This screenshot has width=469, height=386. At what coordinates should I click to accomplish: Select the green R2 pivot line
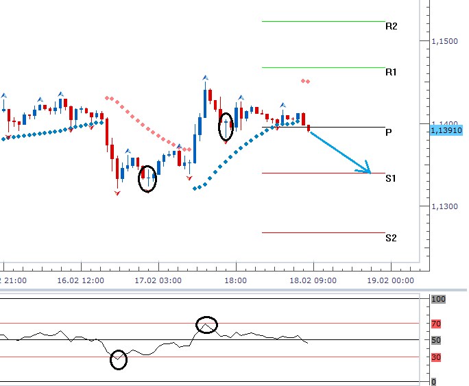324,21
